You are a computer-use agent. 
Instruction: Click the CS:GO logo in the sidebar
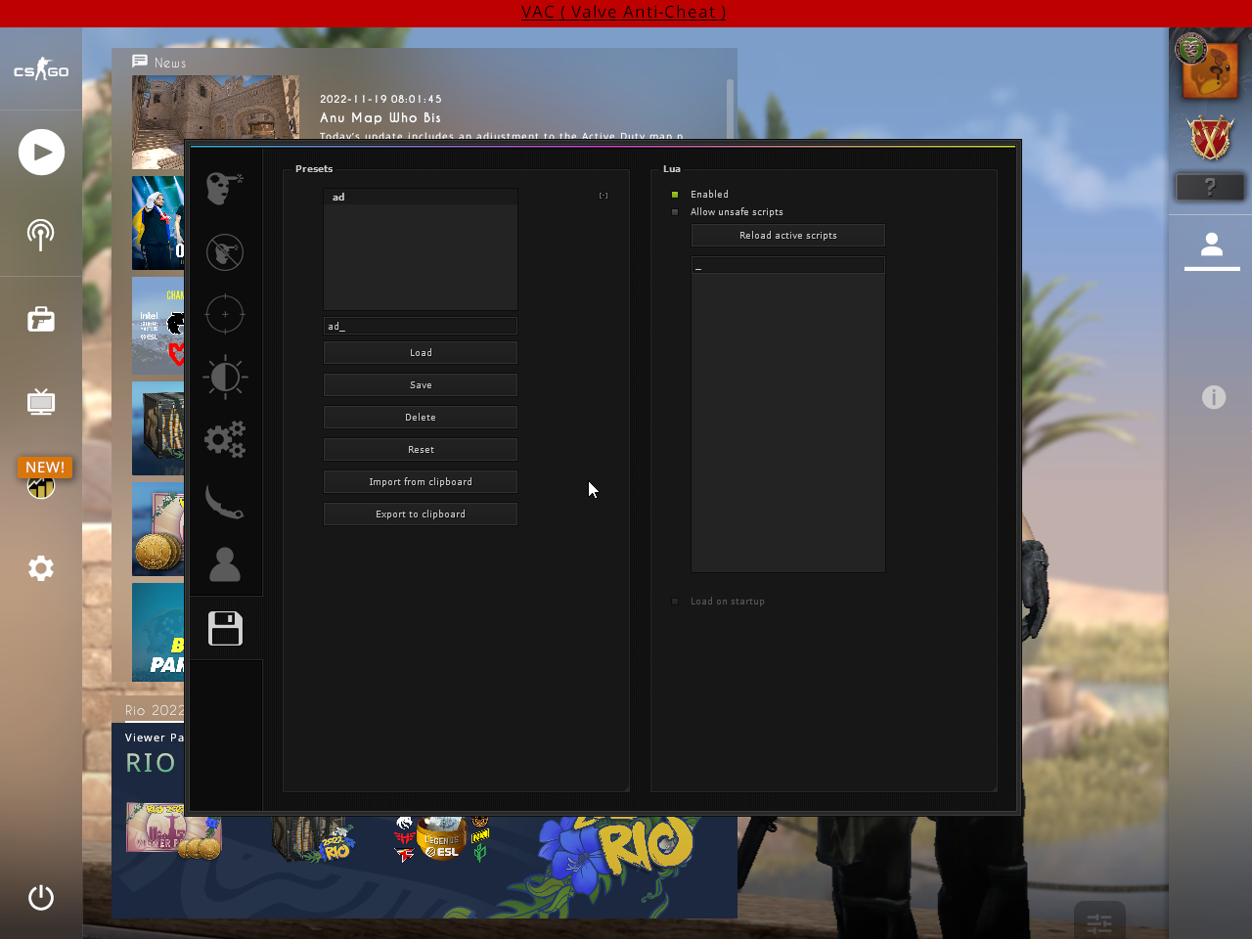pyautogui.click(x=41, y=69)
